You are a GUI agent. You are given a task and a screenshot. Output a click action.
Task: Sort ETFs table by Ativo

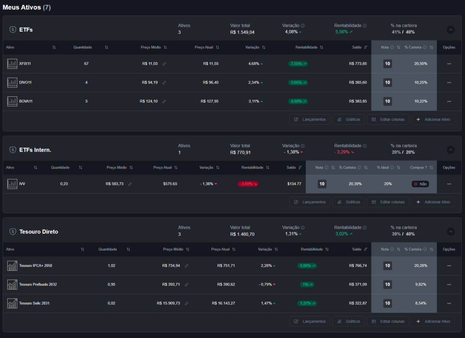[x=54, y=48]
